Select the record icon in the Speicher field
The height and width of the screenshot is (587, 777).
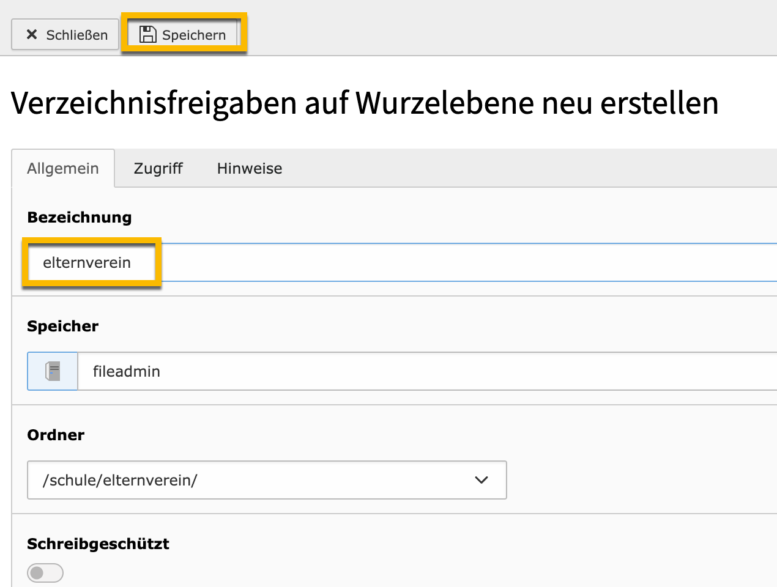click(x=52, y=371)
